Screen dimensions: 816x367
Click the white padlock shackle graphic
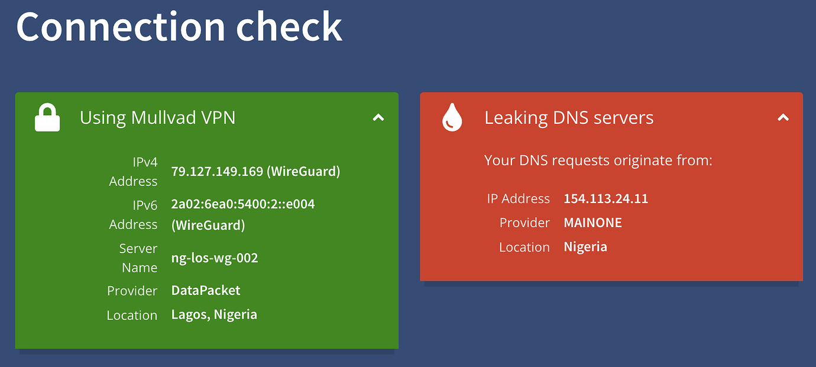point(47,109)
